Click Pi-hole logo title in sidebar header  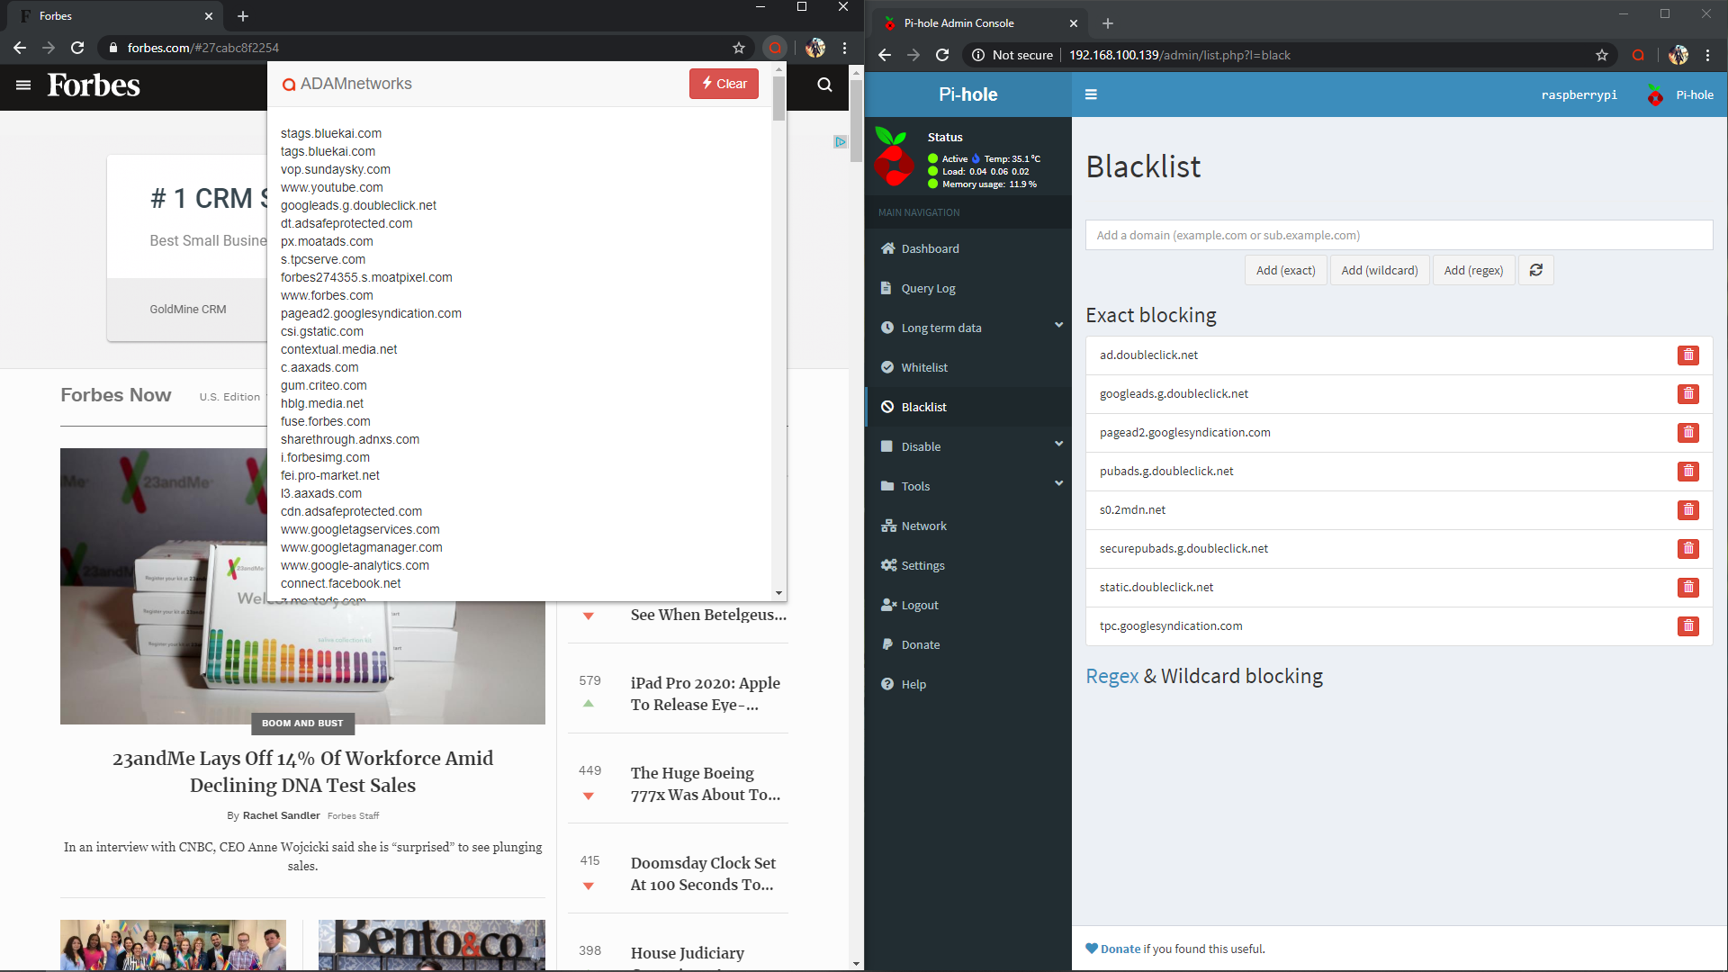coord(967,94)
